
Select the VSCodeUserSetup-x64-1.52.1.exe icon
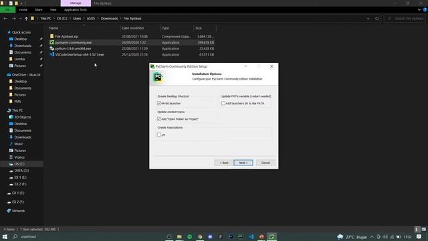tap(52, 54)
